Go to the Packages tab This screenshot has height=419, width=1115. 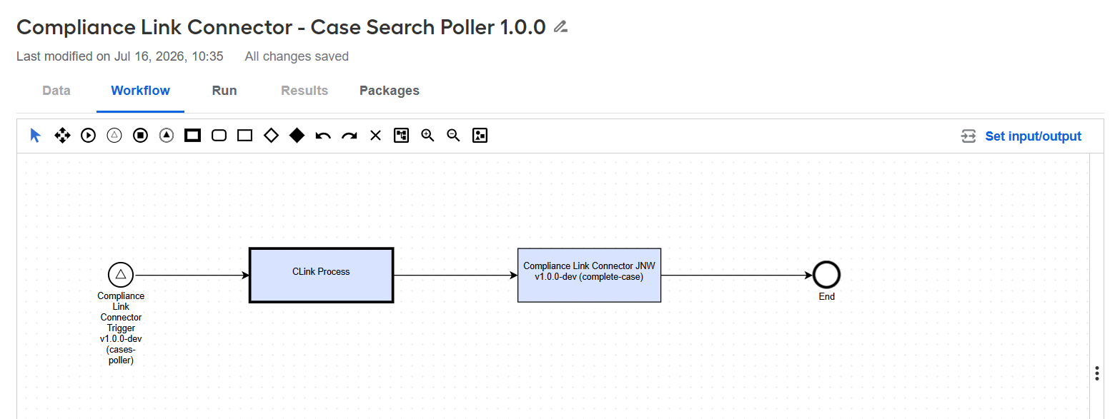390,91
